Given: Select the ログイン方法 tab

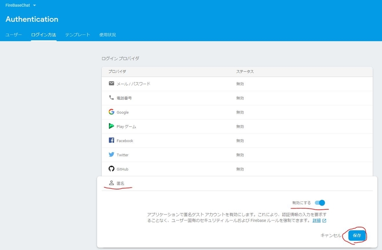Looking at the screenshot, I should coord(44,35).
